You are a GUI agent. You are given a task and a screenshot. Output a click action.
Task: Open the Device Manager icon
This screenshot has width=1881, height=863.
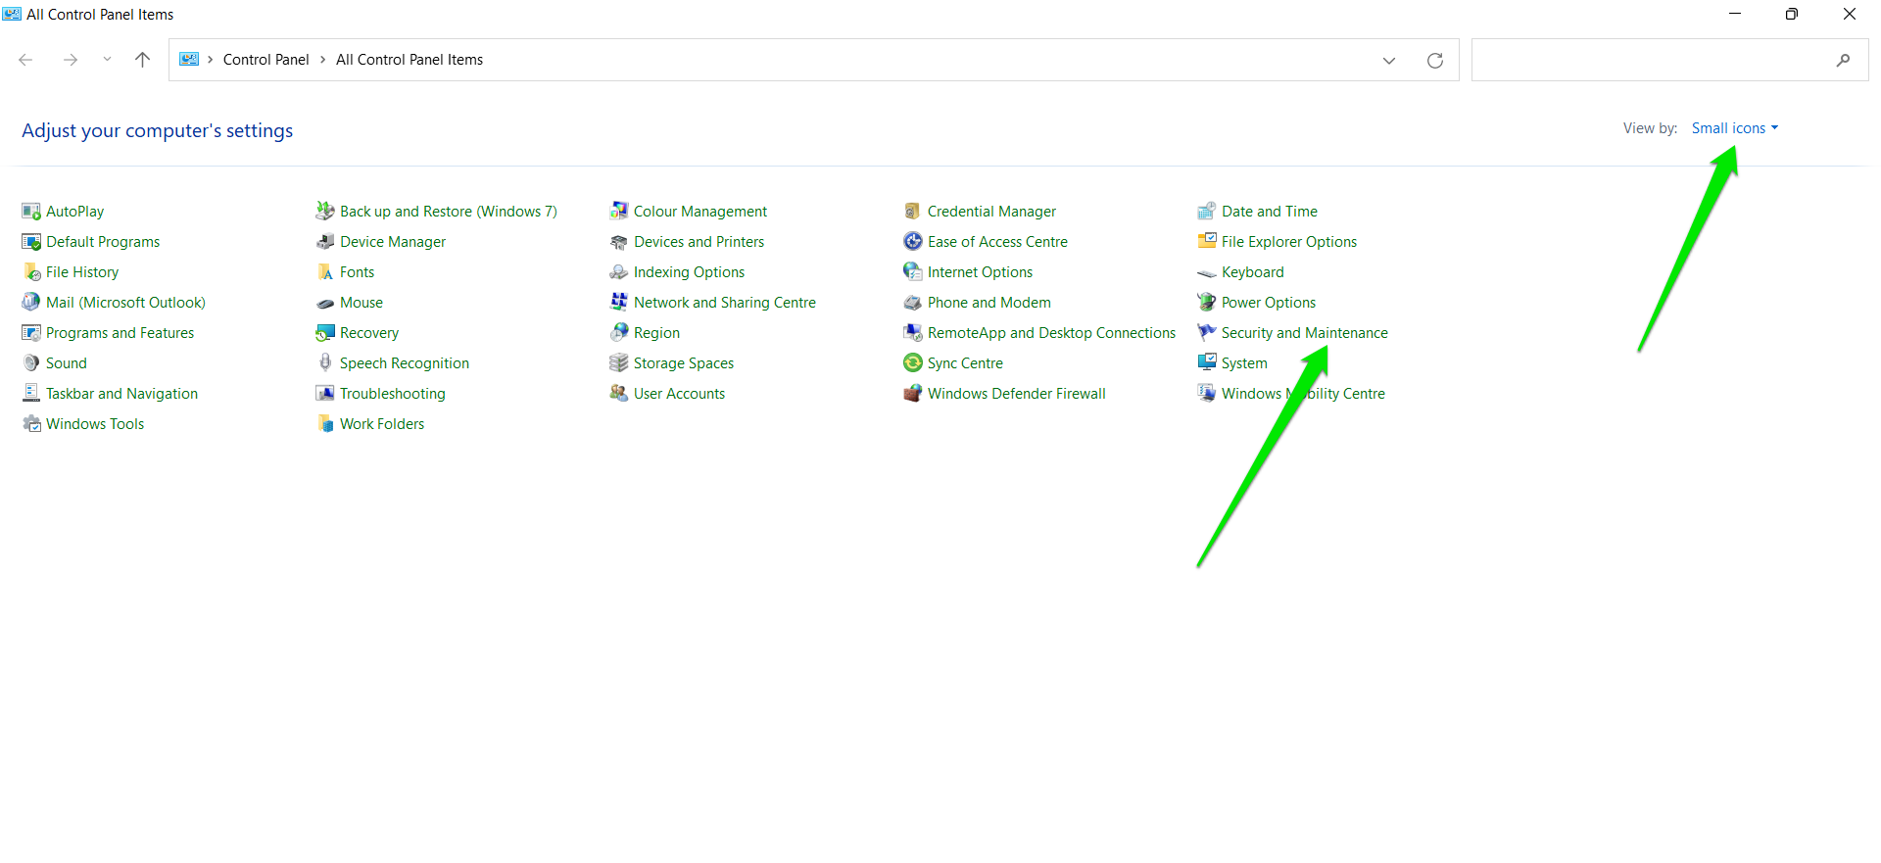[x=325, y=242]
